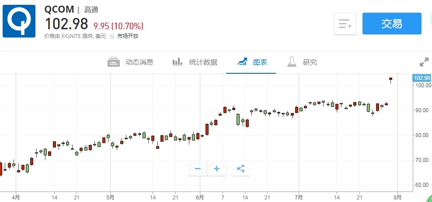Zoom out the chart with minus button

(x=198, y=168)
